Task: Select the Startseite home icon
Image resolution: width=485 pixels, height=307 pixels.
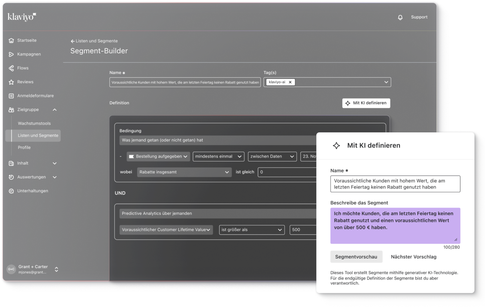Action: [11, 40]
